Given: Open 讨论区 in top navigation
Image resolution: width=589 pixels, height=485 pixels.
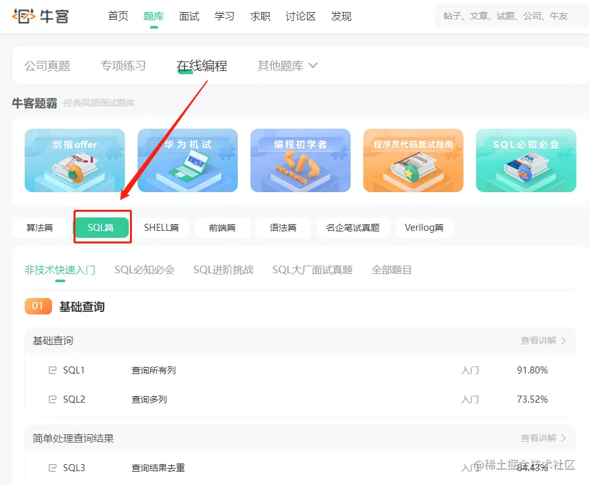Looking at the screenshot, I should click(x=301, y=16).
